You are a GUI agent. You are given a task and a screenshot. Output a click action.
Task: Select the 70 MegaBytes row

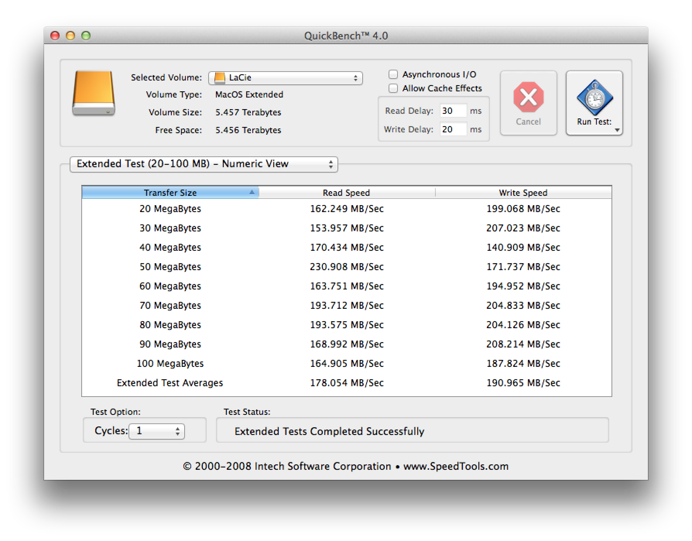click(347, 305)
